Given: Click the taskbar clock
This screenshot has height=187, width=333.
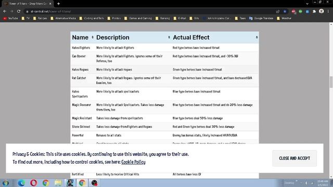Looking at the screenshot, I should point(323,183).
